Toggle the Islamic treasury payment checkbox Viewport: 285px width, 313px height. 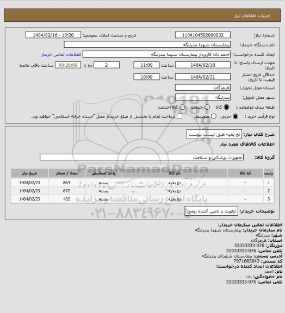coord(179,116)
